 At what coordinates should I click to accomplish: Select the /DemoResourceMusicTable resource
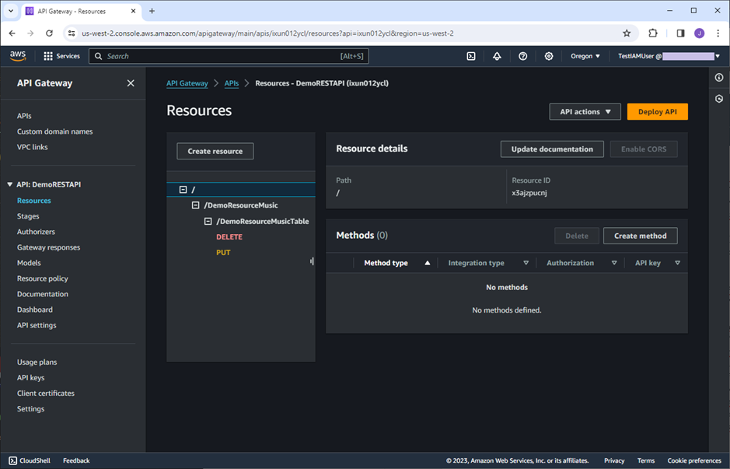coord(263,221)
